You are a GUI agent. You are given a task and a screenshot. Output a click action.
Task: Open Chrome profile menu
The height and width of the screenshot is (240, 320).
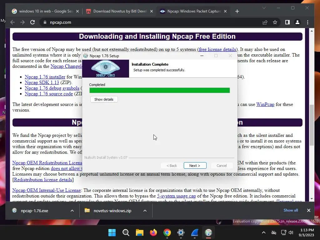pyautogui.click(x=297, y=22)
